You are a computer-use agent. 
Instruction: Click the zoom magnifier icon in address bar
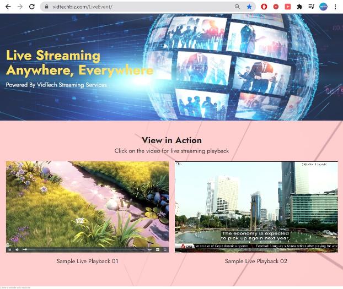238,7
